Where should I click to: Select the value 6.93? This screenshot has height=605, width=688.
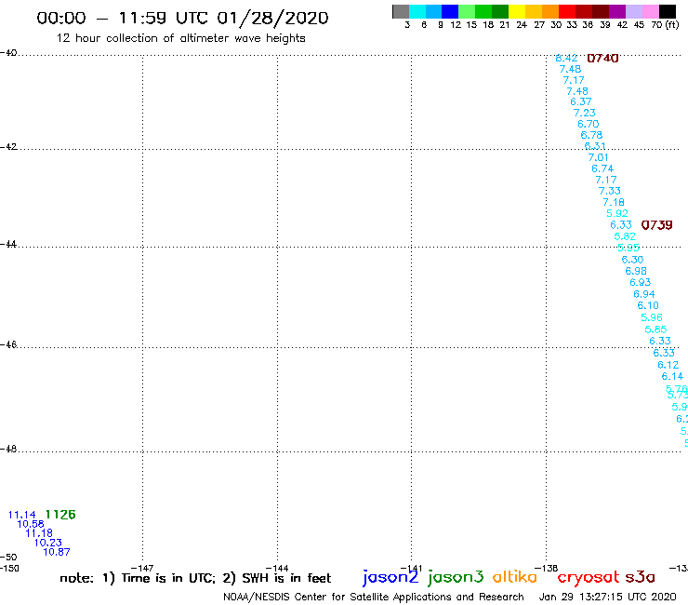(641, 283)
